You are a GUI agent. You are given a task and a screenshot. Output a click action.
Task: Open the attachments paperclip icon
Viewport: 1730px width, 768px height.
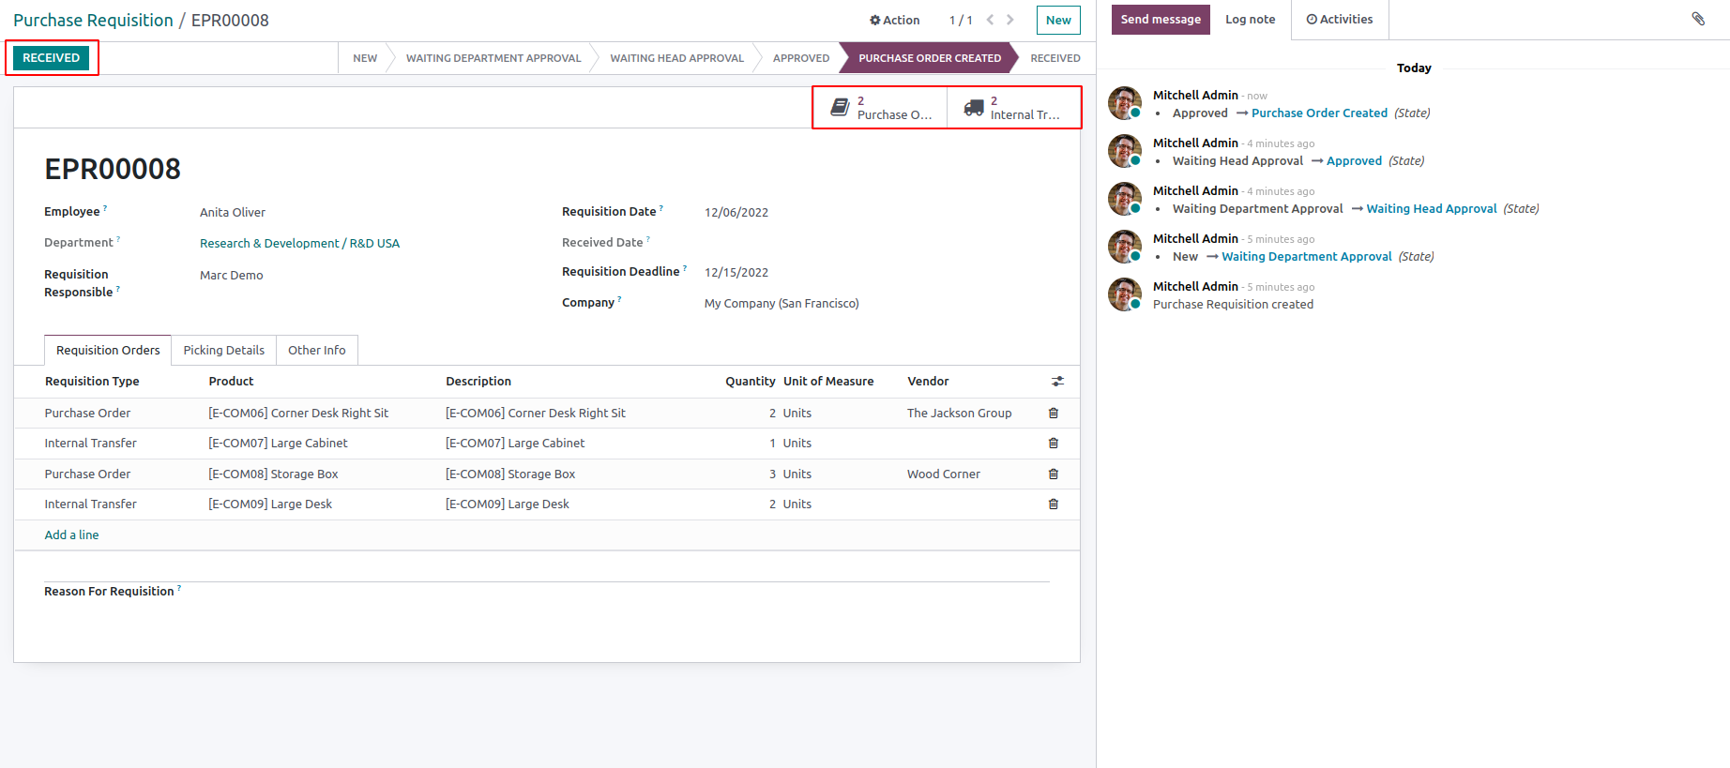point(1697,19)
